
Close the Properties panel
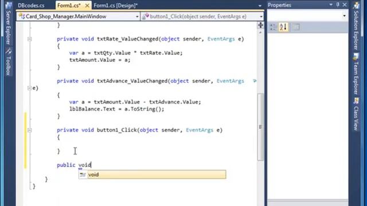tap(345, 5)
